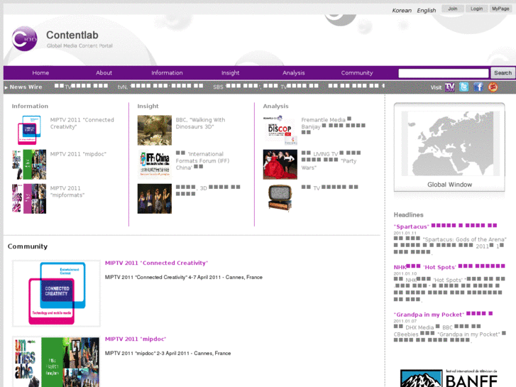Open the Analysis menu item
The image size is (516, 387).
coord(294,73)
